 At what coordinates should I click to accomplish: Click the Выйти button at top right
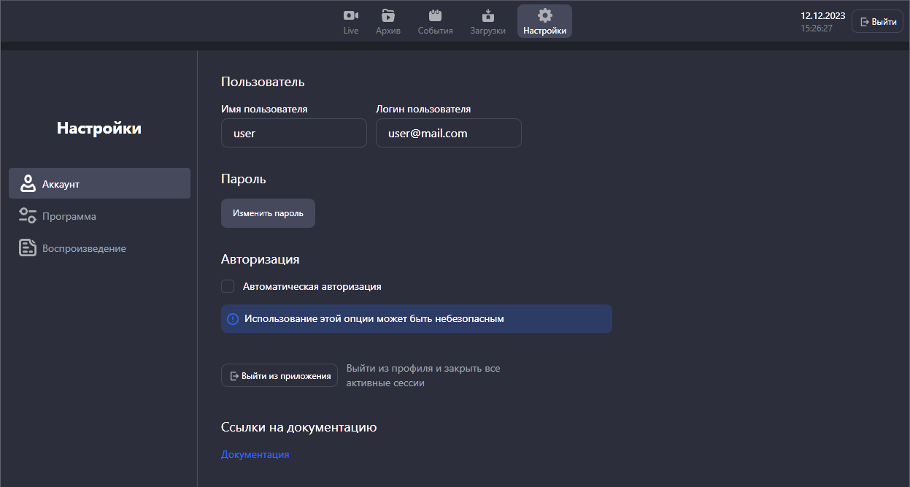[877, 21]
